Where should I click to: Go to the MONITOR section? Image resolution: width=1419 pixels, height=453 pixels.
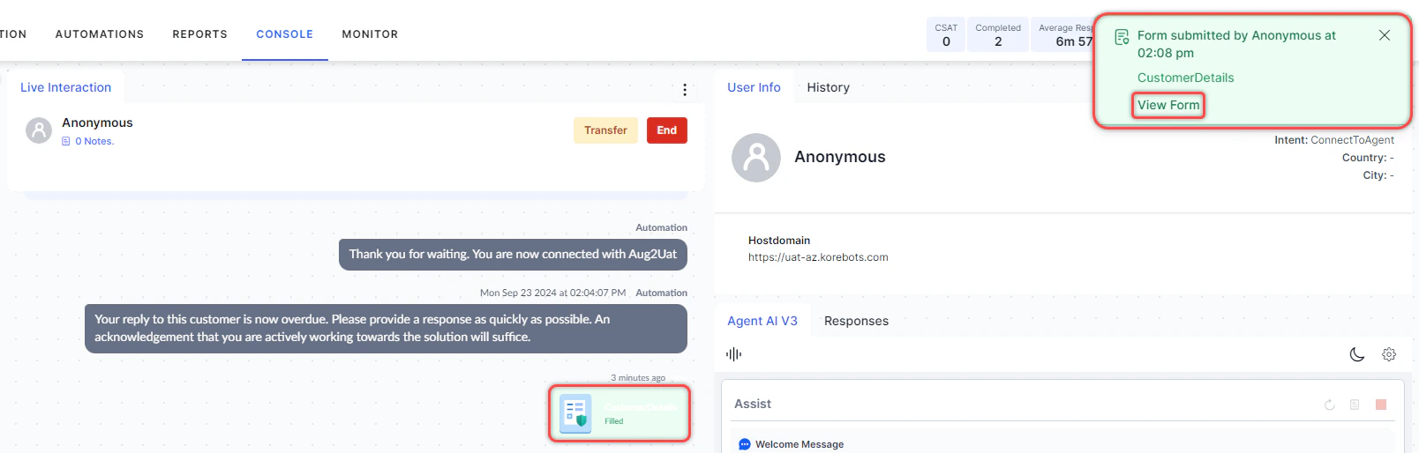[370, 34]
